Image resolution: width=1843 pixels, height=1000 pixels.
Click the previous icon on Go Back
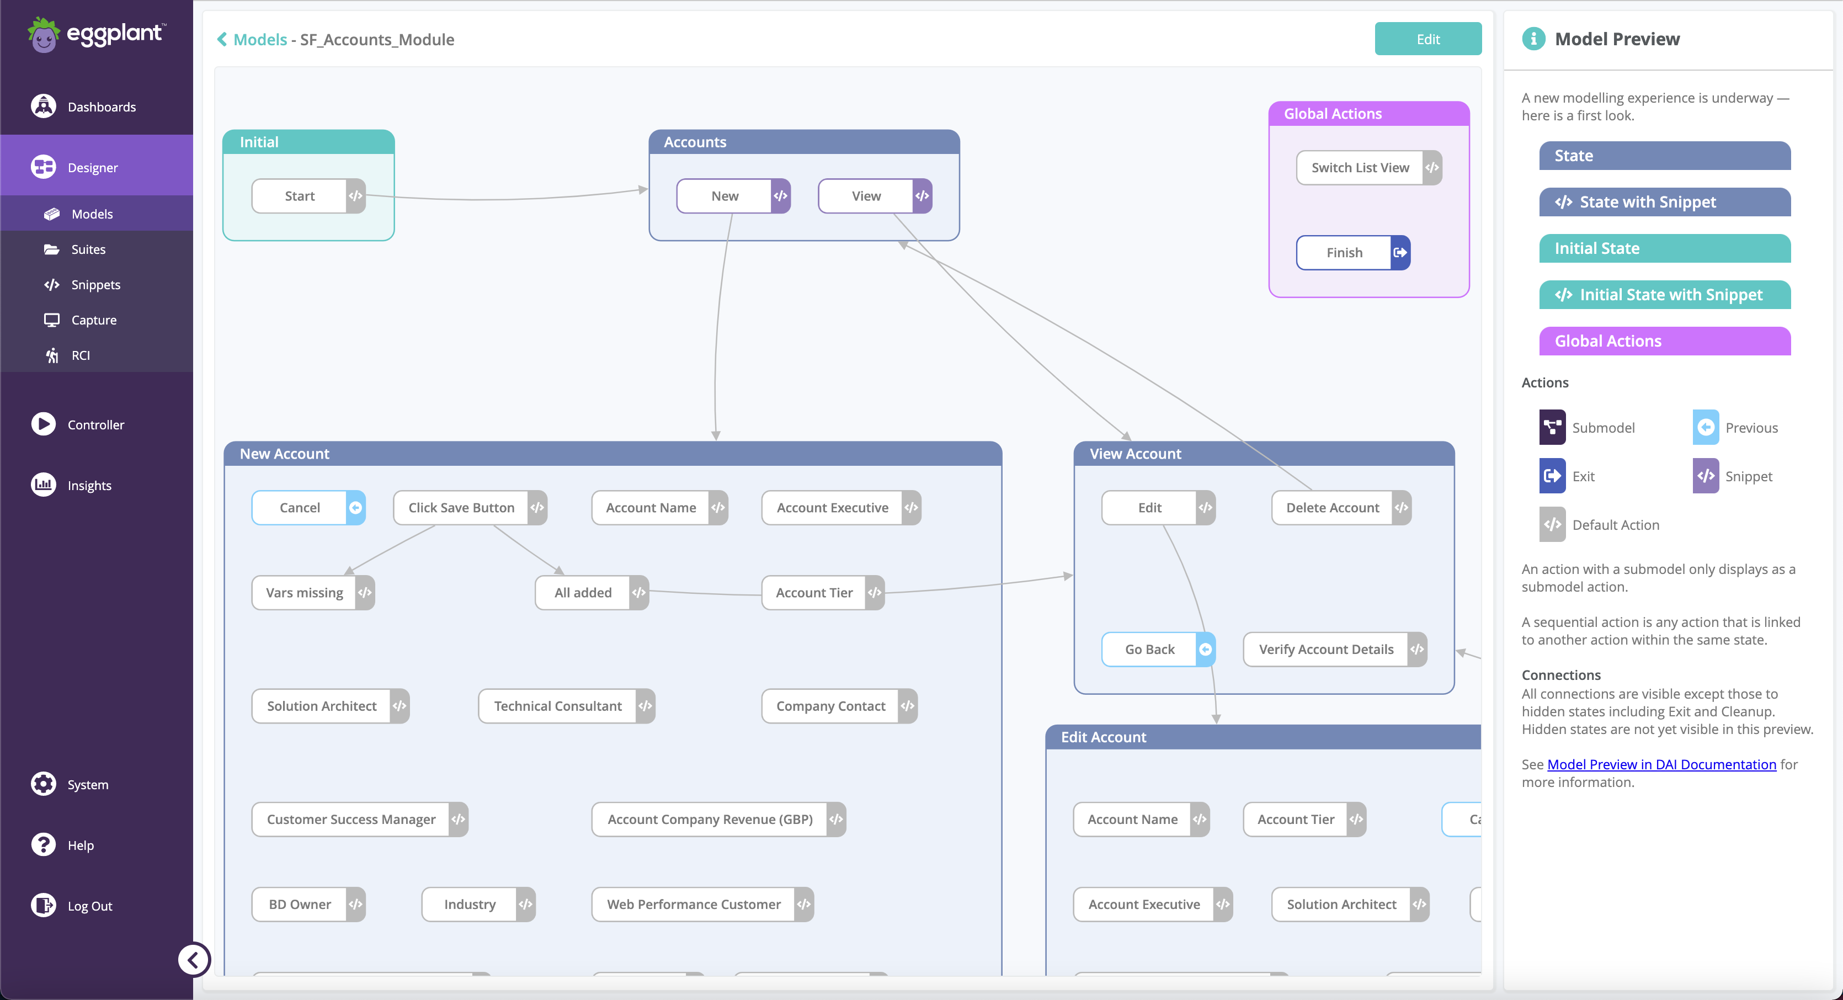(1206, 650)
